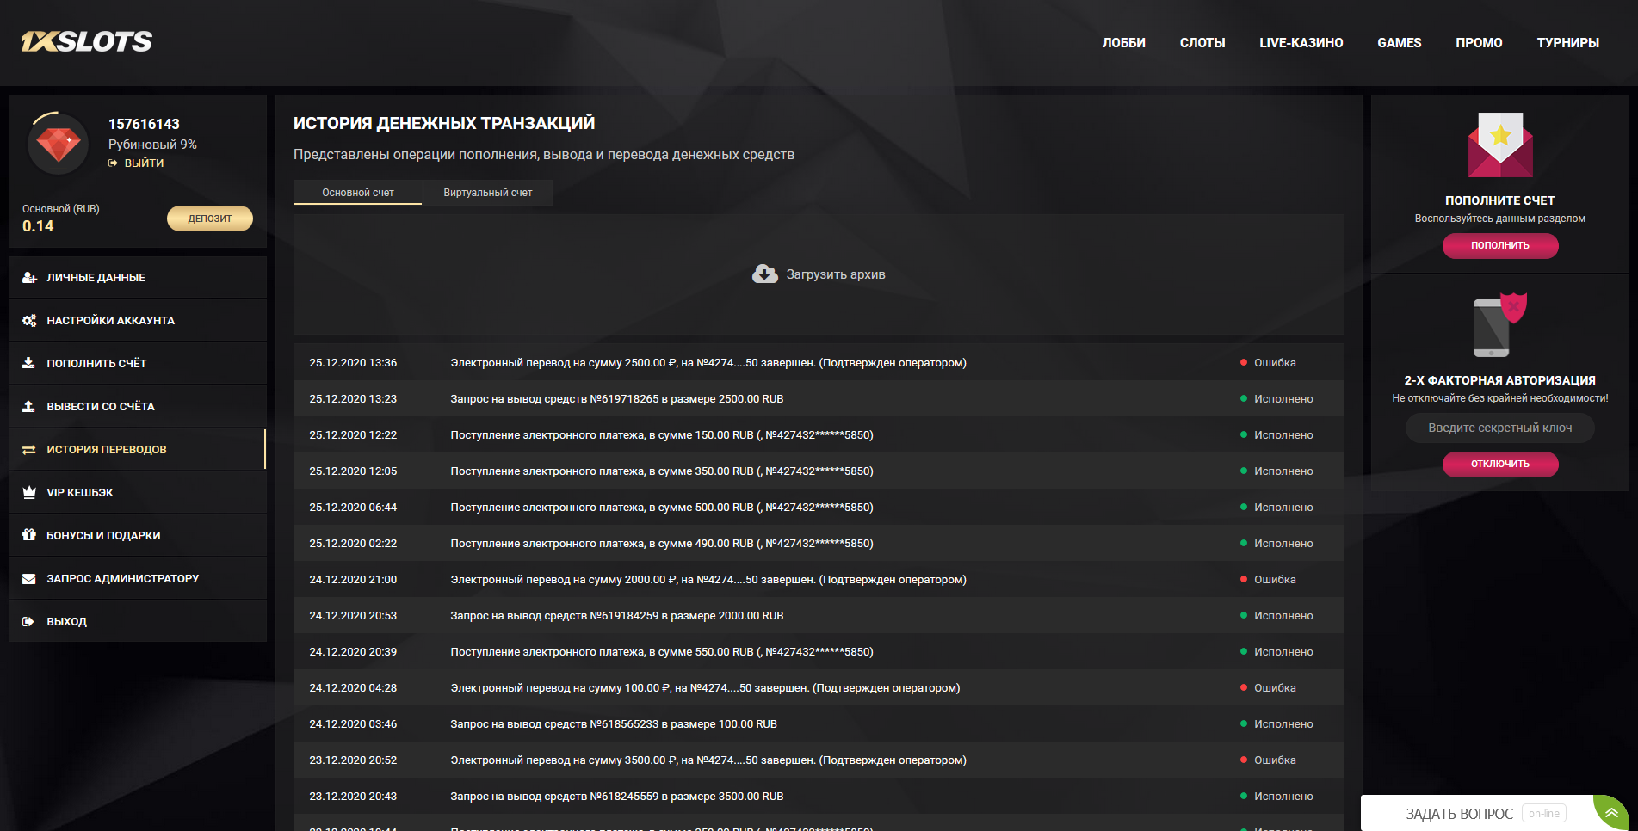
Task: Open Личные данные from sidebar
Action: point(96,277)
